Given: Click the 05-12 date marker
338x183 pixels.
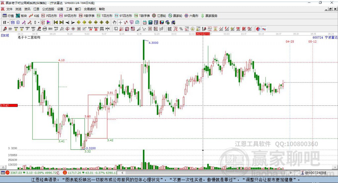Looking at the screenshot, I should pyautogui.click(x=312, y=41).
